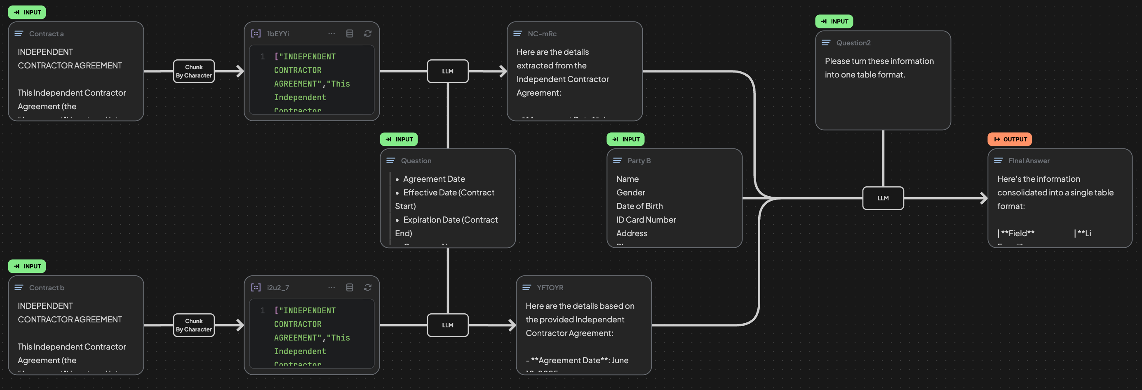Click the text block icon of Contract b node
The height and width of the screenshot is (390, 1142).
(x=19, y=288)
